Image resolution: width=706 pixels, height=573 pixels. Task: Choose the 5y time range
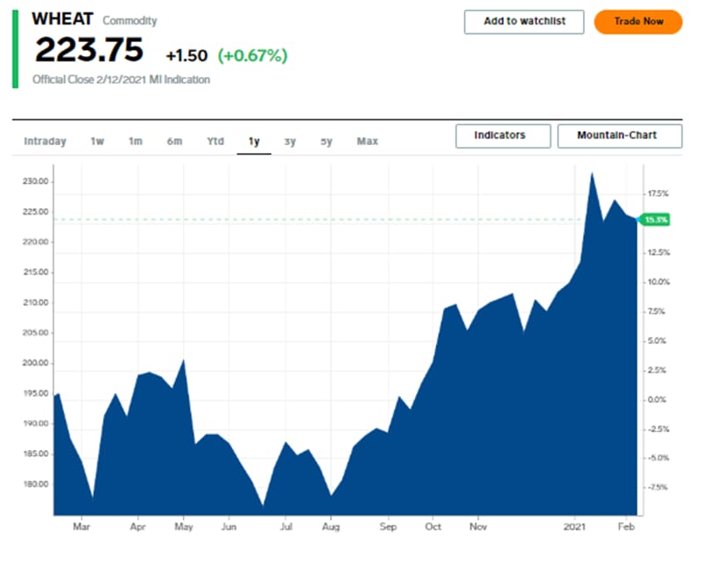[326, 141]
